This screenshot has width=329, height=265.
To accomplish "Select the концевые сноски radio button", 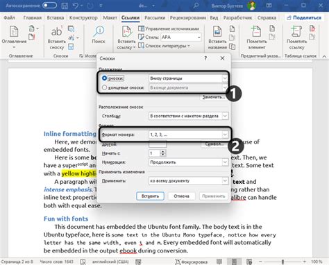I will coord(104,87).
